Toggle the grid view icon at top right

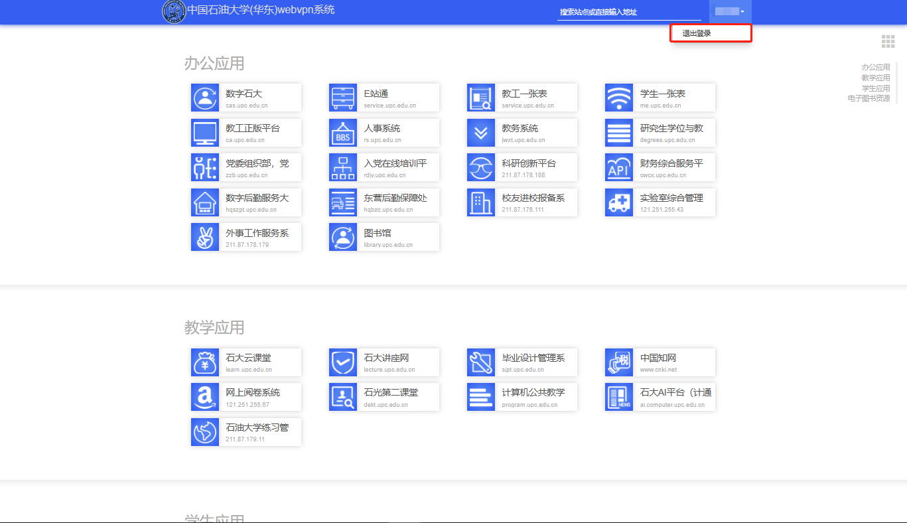[888, 42]
